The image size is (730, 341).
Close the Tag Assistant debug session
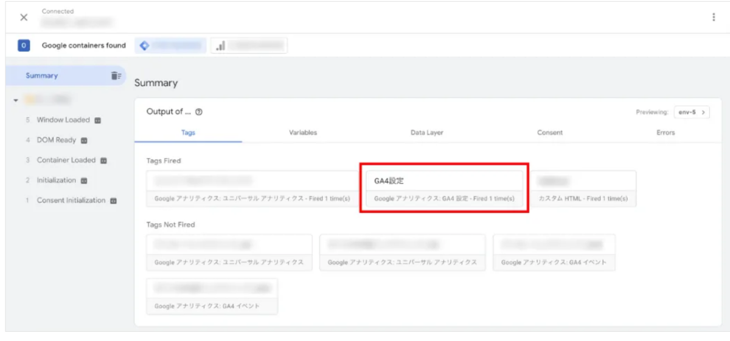(24, 17)
